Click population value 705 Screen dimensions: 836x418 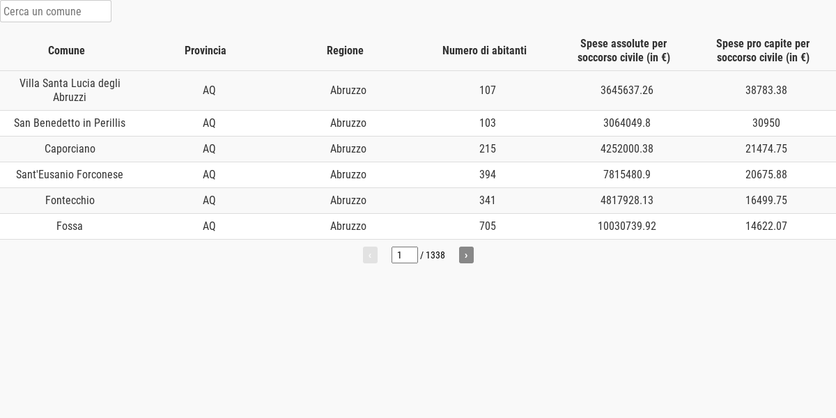click(488, 226)
